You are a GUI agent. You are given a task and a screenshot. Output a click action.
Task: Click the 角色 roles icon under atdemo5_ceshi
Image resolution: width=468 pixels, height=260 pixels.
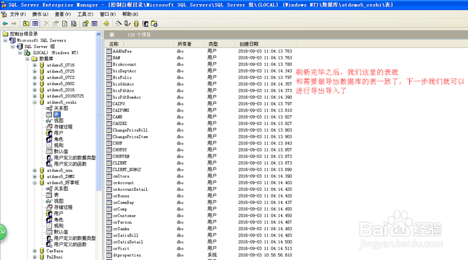click(x=49, y=139)
